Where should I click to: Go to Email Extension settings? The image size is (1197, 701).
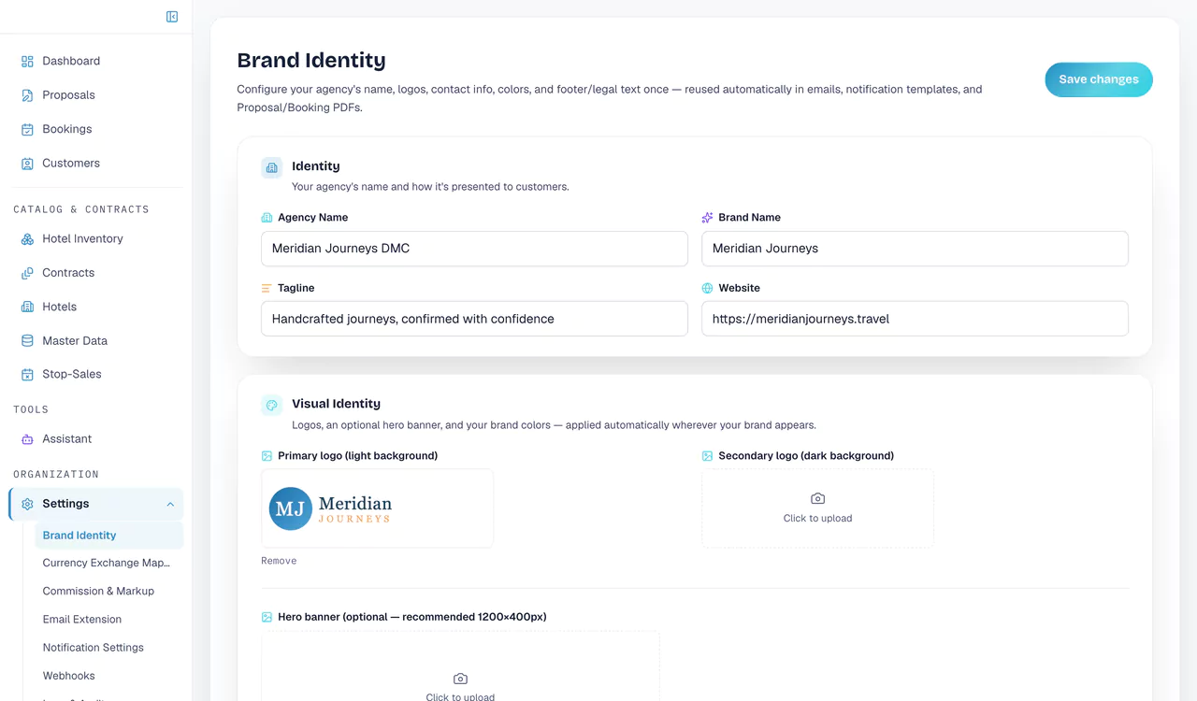[x=82, y=619]
